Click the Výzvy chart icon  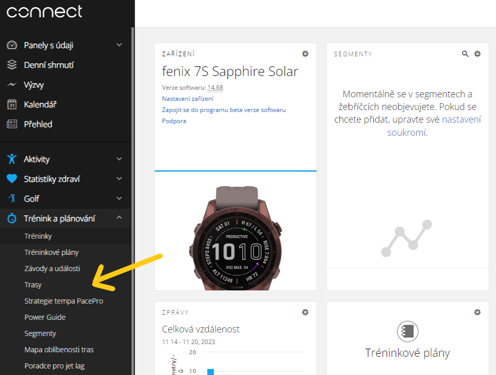(12, 85)
